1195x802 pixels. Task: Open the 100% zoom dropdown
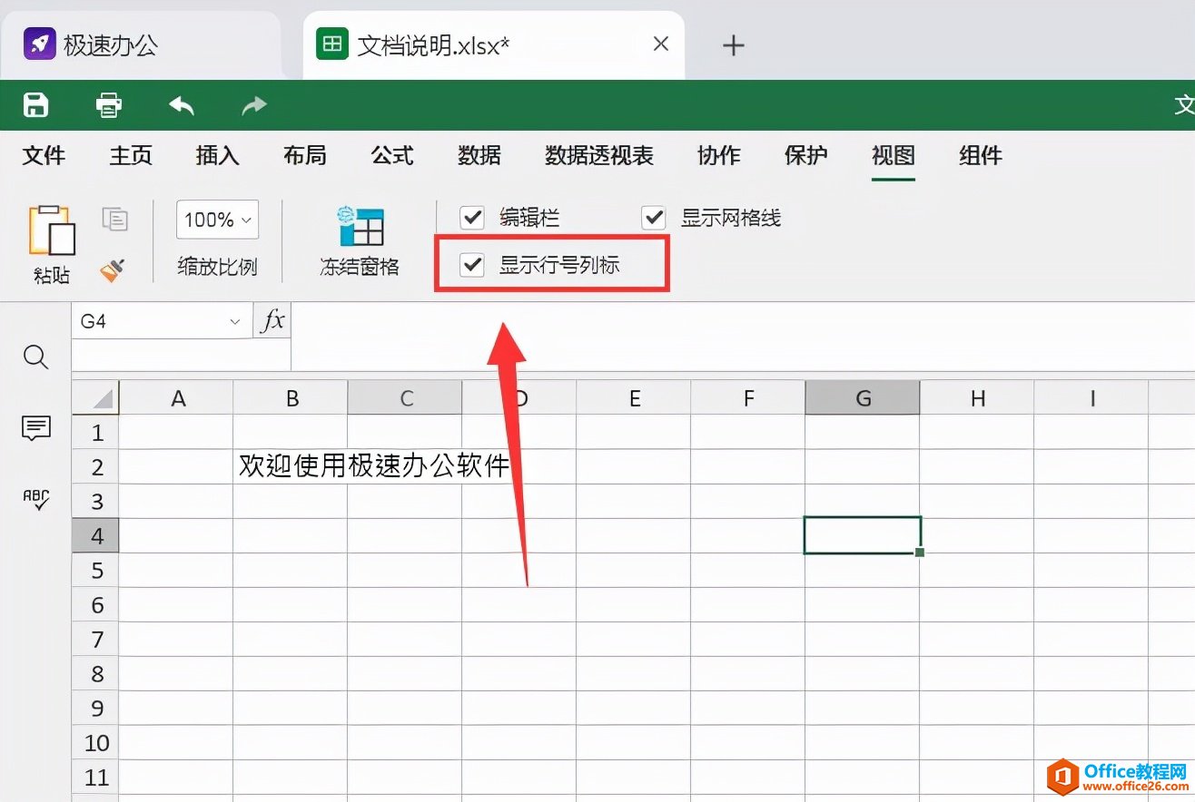216,219
